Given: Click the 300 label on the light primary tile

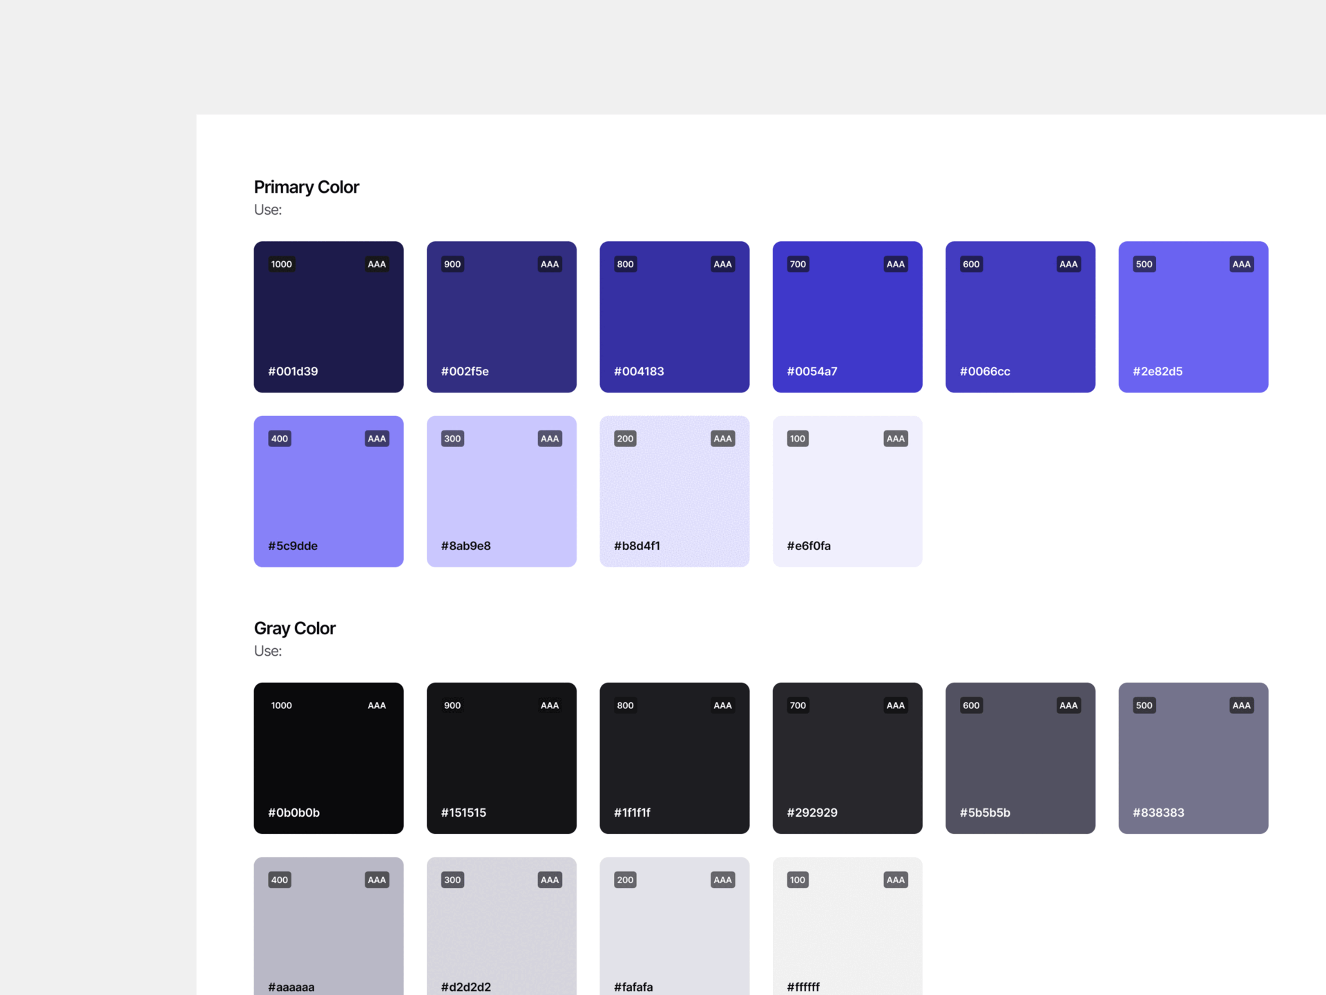Looking at the screenshot, I should pos(452,438).
